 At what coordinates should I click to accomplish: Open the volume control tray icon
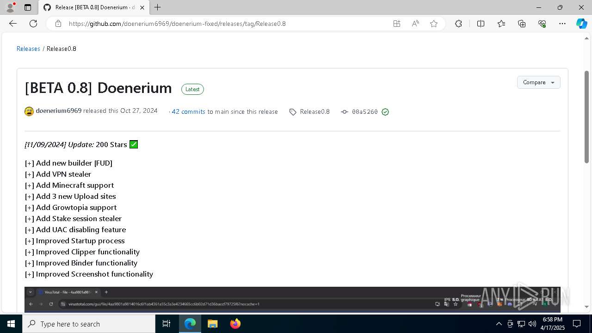click(x=532, y=324)
